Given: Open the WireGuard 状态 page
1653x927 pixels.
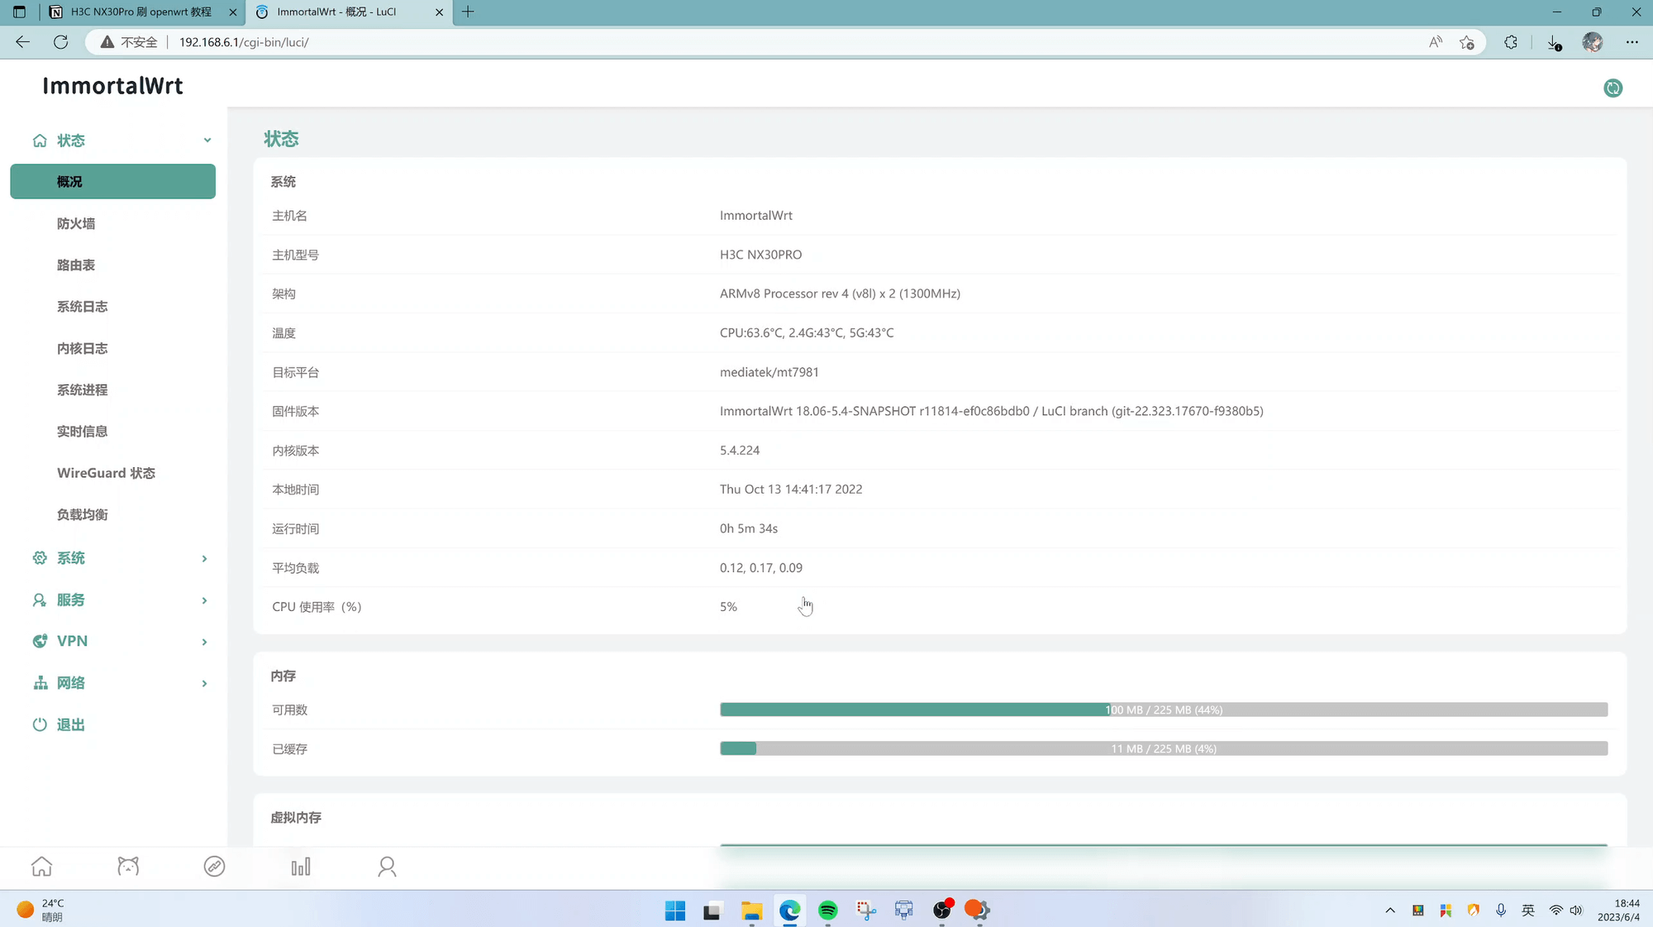Looking at the screenshot, I should pyautogui.click(x=106, y=472).
